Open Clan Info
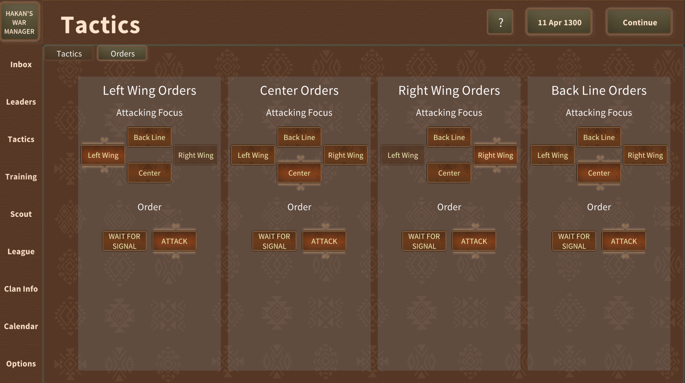The image size is (685, 383). pos(21,289)
